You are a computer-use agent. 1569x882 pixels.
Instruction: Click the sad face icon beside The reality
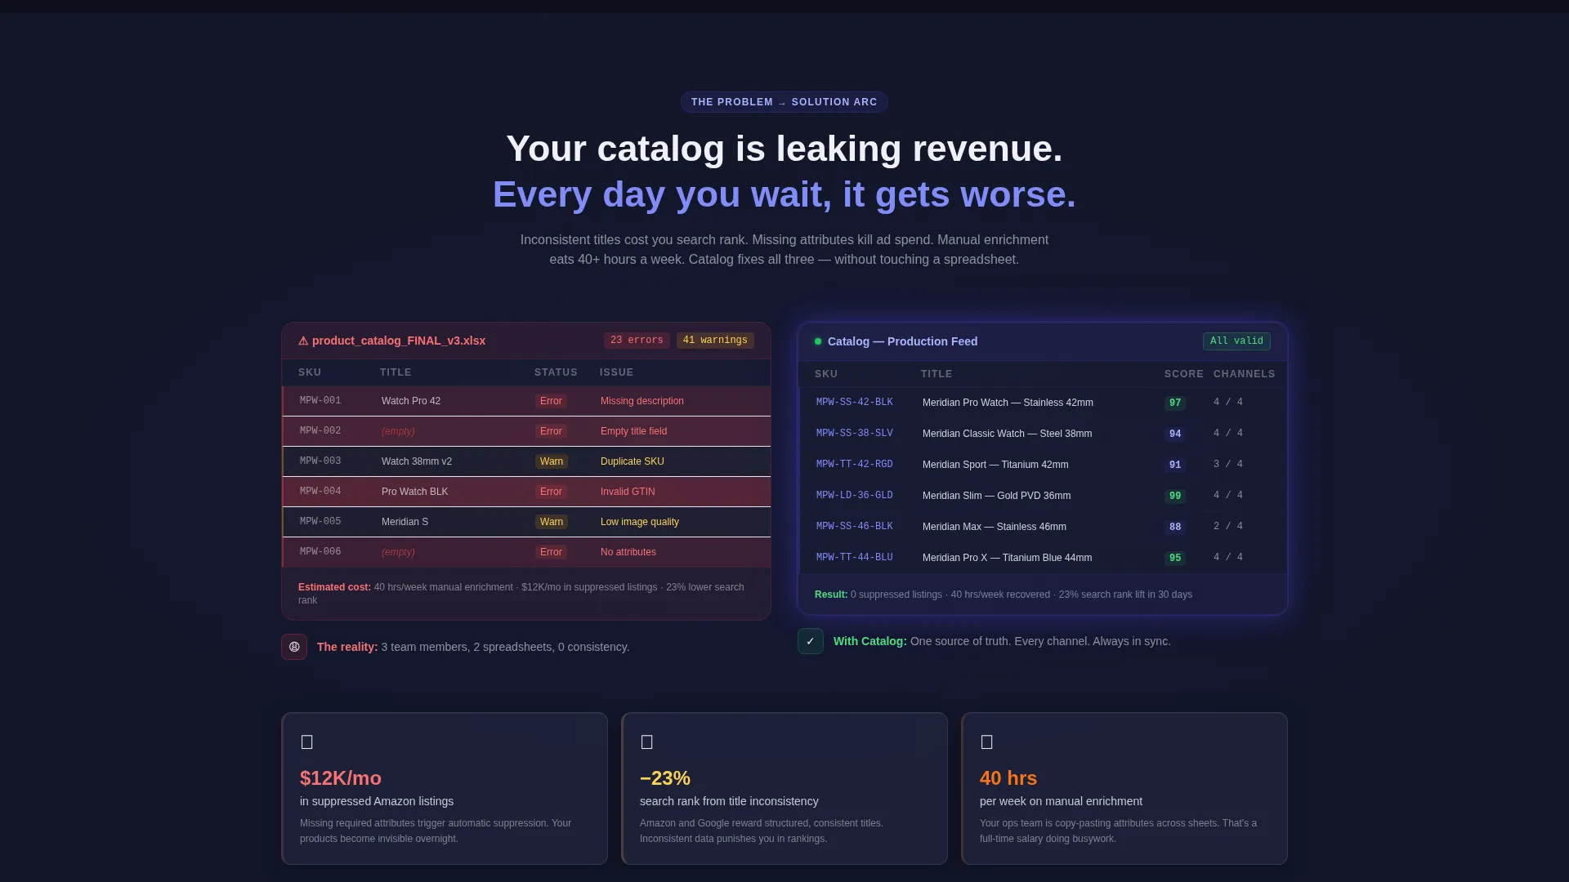coord(294,647)
